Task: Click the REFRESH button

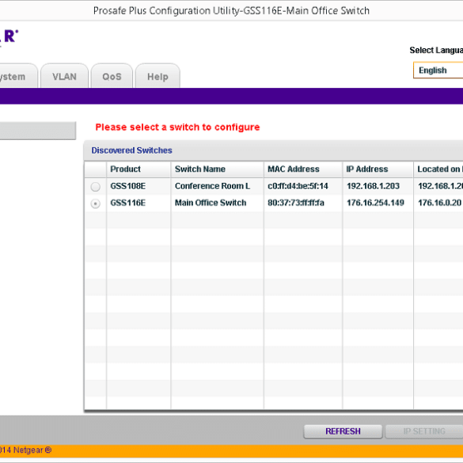Action: pos(343,431)
